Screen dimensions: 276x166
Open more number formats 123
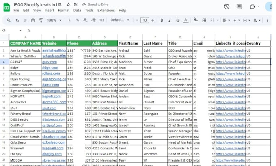[x=101, y=20]
